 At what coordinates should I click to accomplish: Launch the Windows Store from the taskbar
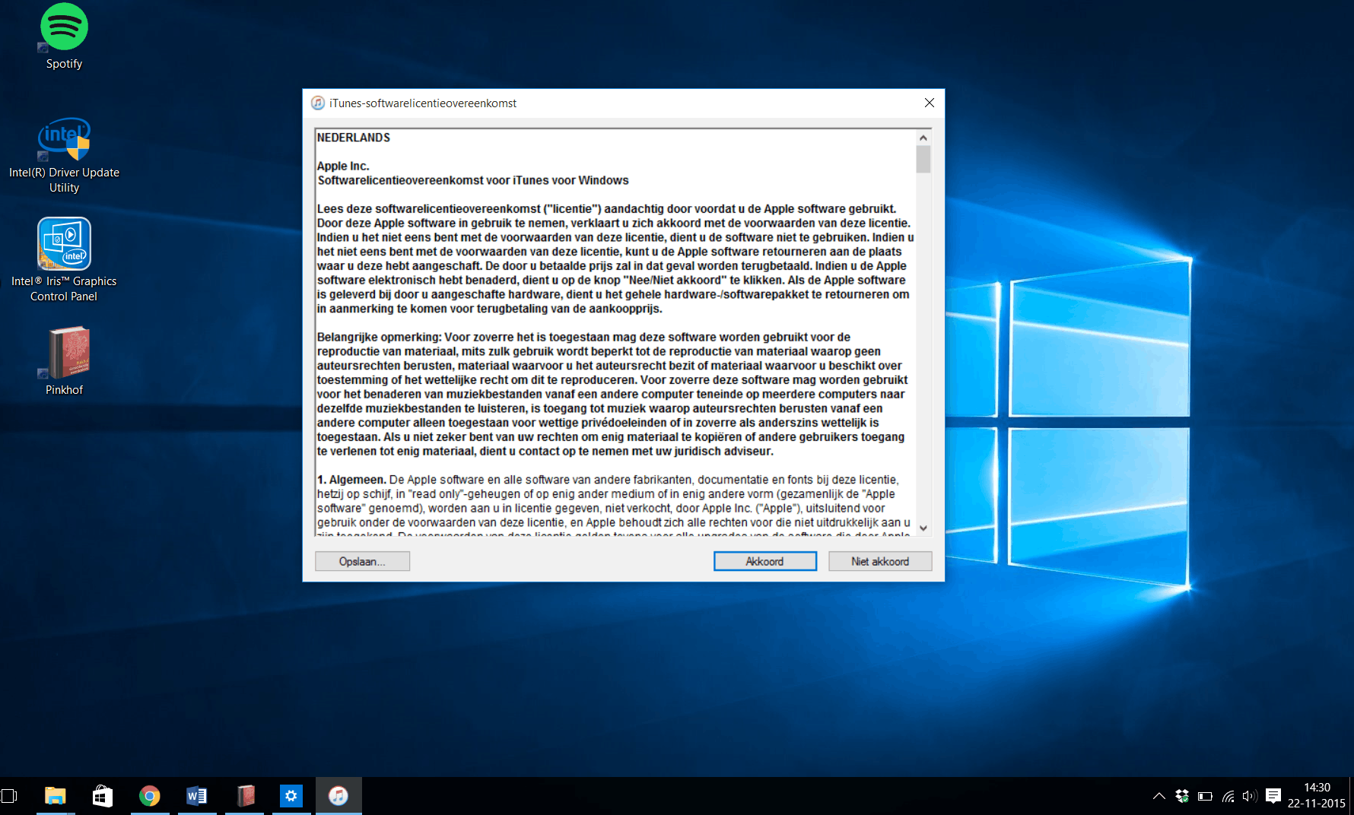(103, 796)
